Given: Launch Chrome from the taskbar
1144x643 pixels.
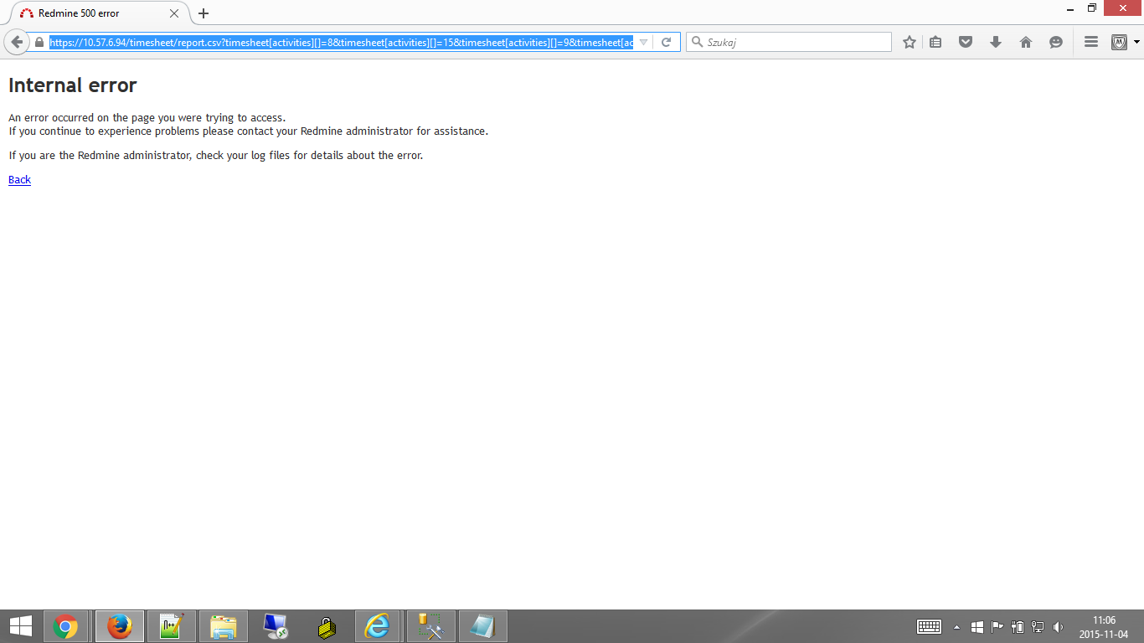Looking at the screenshot, I should [x=65, y=626].
